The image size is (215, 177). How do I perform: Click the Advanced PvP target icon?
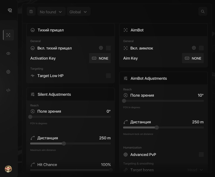(x=126, y=154)
